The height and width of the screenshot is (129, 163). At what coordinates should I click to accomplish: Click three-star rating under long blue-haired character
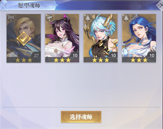[139, 60]
